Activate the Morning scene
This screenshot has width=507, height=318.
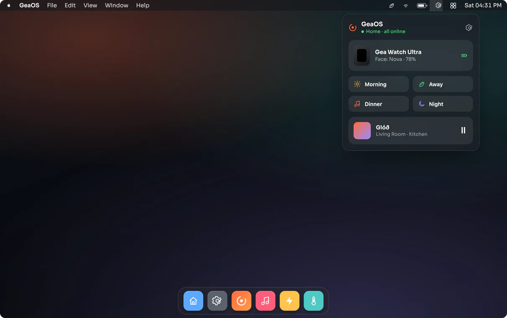(379, 84)
